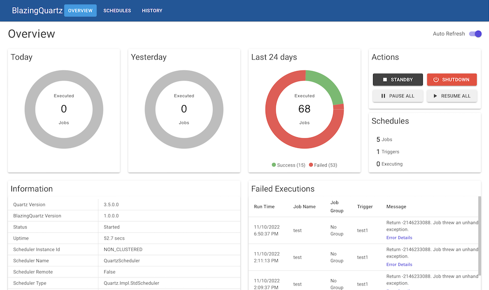The image size is (489, 290).
Task: Click the red Failed (53) legend item
Action: 323,165
